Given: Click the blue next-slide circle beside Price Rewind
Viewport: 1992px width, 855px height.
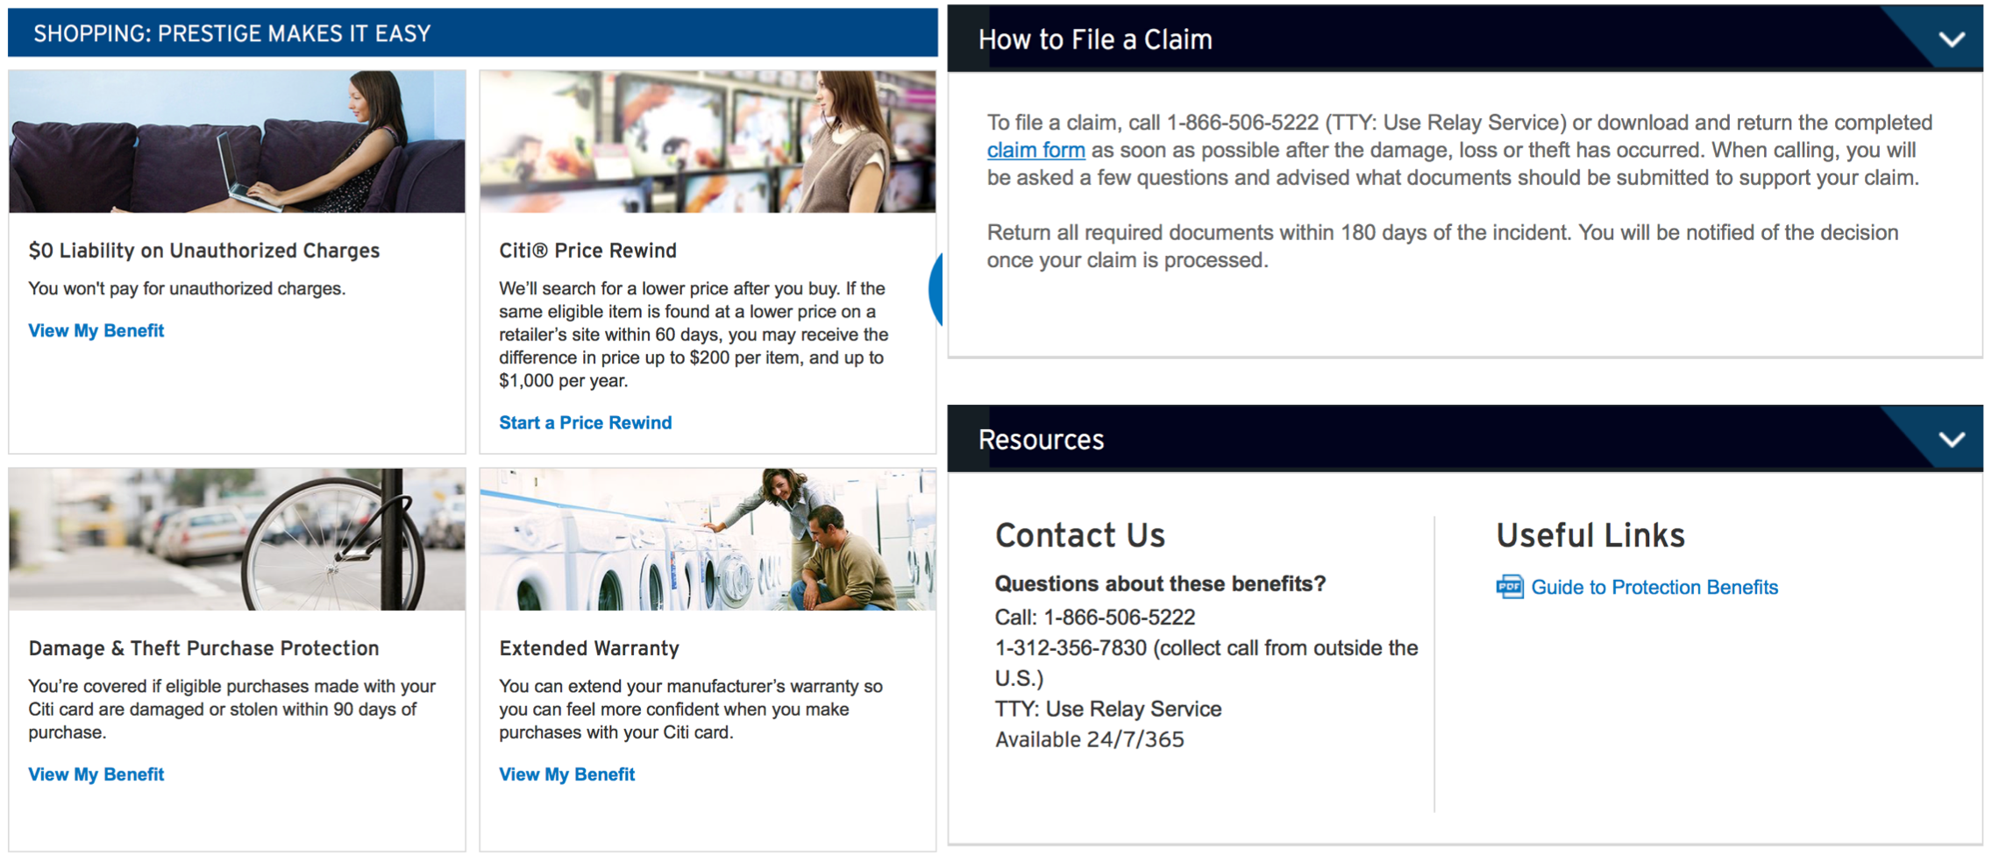Looking at the screenshot, I should pos(936,289).
